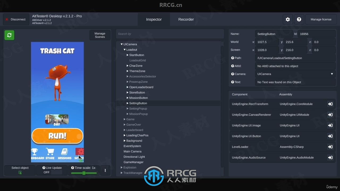Click the green refresh icon button

point(9,35)
